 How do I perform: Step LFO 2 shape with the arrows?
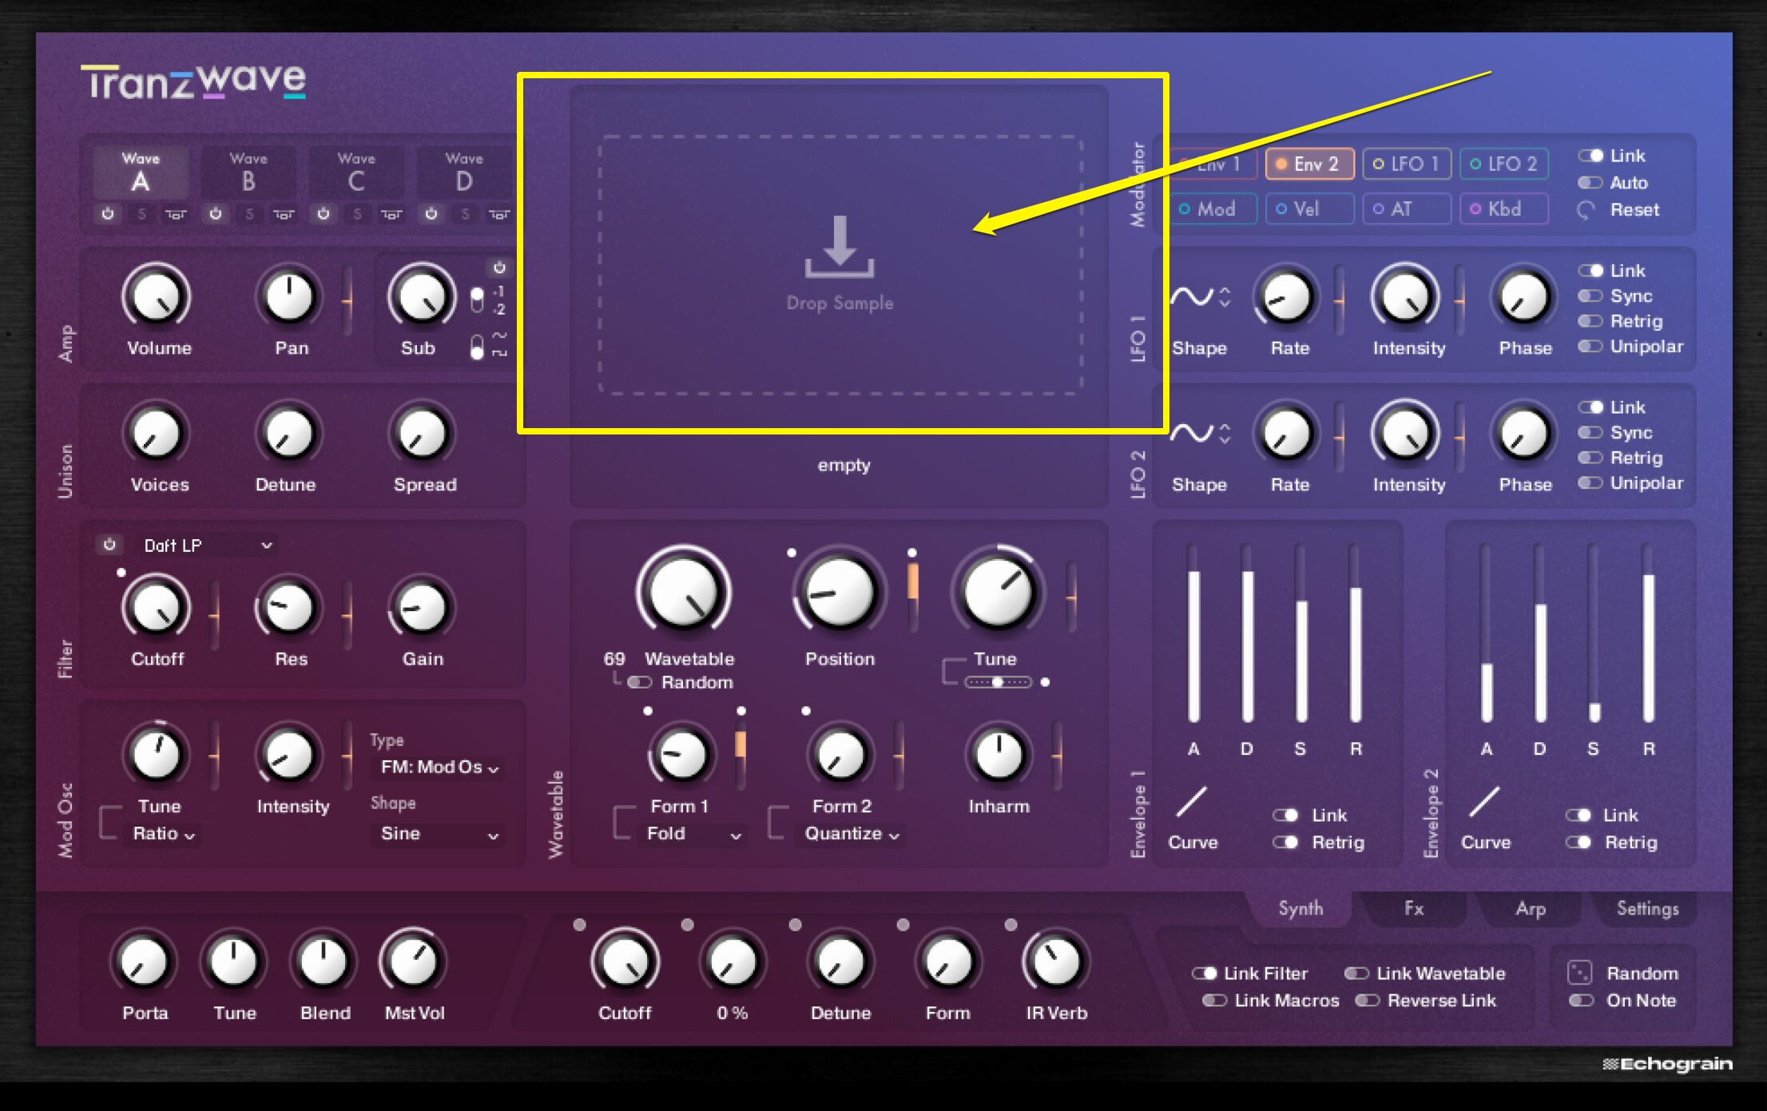coord(1225,434)
